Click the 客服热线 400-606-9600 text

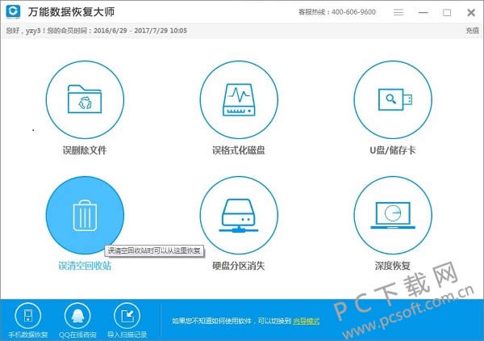(337, 12)
